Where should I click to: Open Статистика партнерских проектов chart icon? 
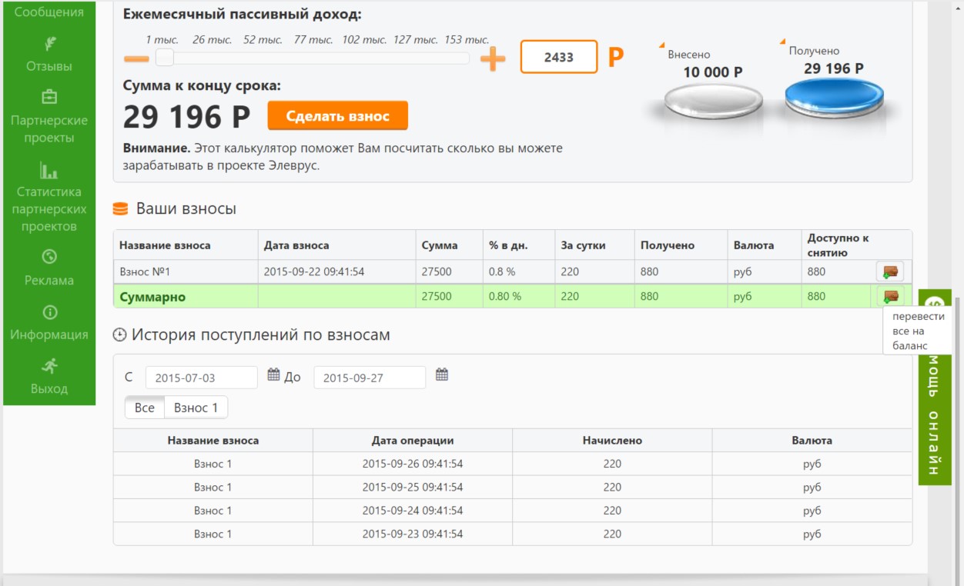(49, 170)
